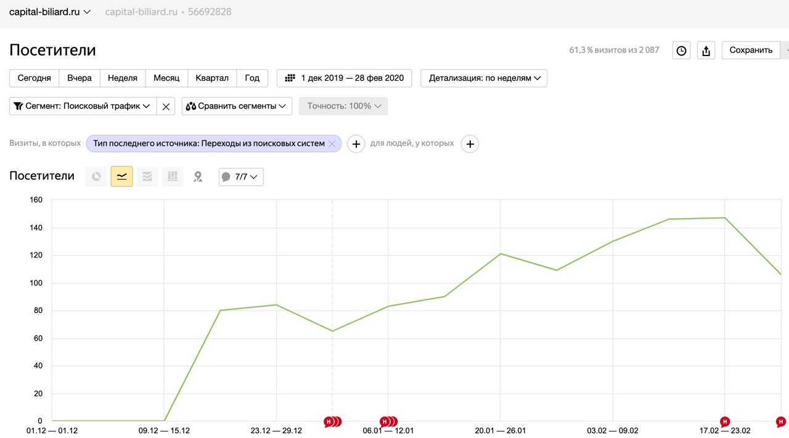This screenshot has height=438, width=789.
Task: Open the 7/7 chart notes dropdown
Action: [241, 177]
